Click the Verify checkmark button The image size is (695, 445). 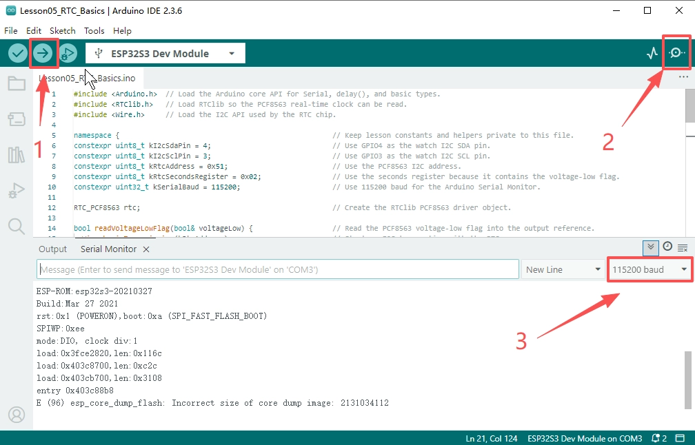18,54
